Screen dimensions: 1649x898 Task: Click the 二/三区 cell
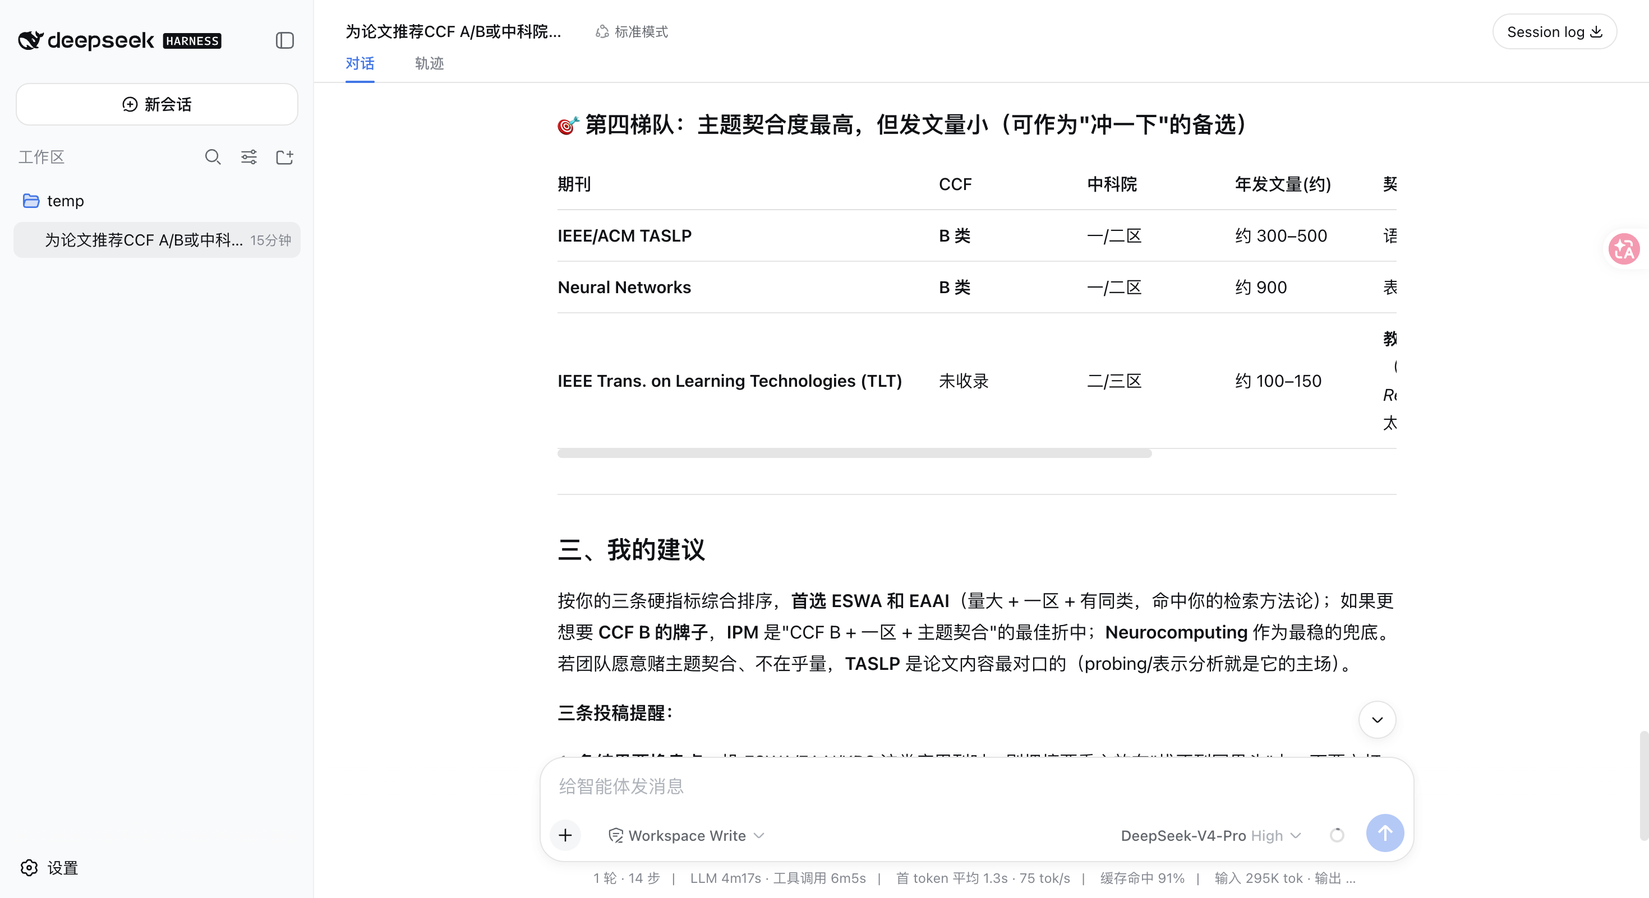tap(1114, 381)
